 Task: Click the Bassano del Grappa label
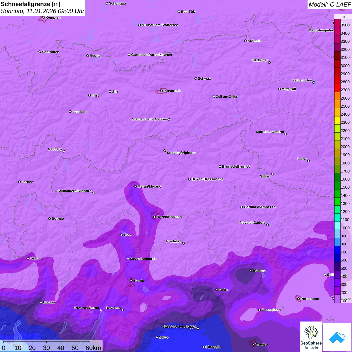point(179,326)
